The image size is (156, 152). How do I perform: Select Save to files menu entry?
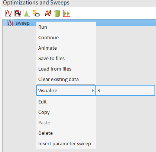click(x=66, y=59)
